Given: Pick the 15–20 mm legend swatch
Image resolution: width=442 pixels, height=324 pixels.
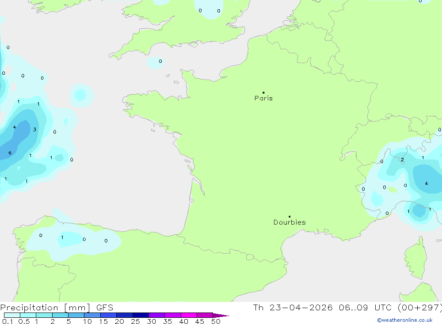Looking at the screenshot, I should tap(109, 315).
